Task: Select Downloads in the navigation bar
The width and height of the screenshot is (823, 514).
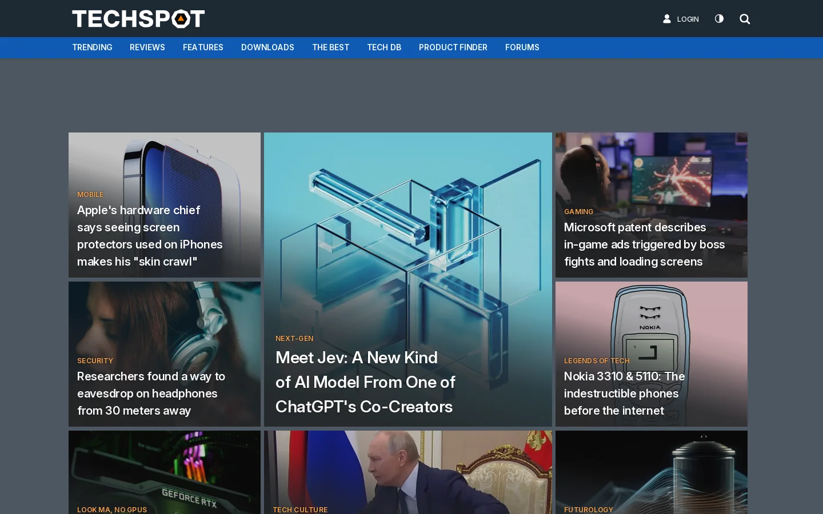Action: tap(267, 47)
